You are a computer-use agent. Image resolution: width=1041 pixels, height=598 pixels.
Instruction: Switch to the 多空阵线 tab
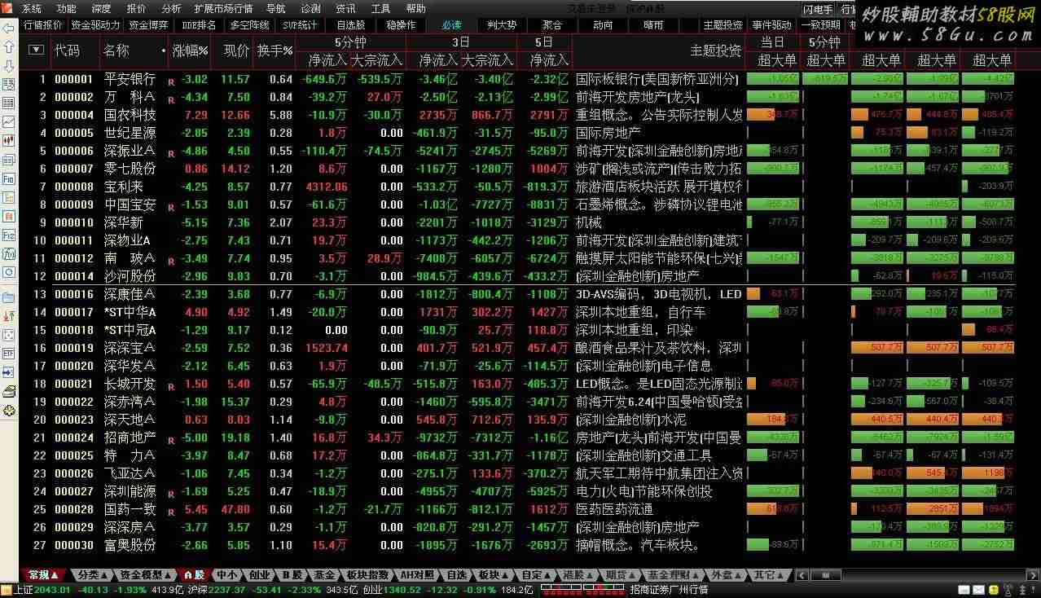click(x=249, y=25)
